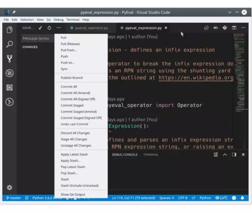Open the GitLens view icon
This screenshot has height=213, width=252.
tap(9, 102)
